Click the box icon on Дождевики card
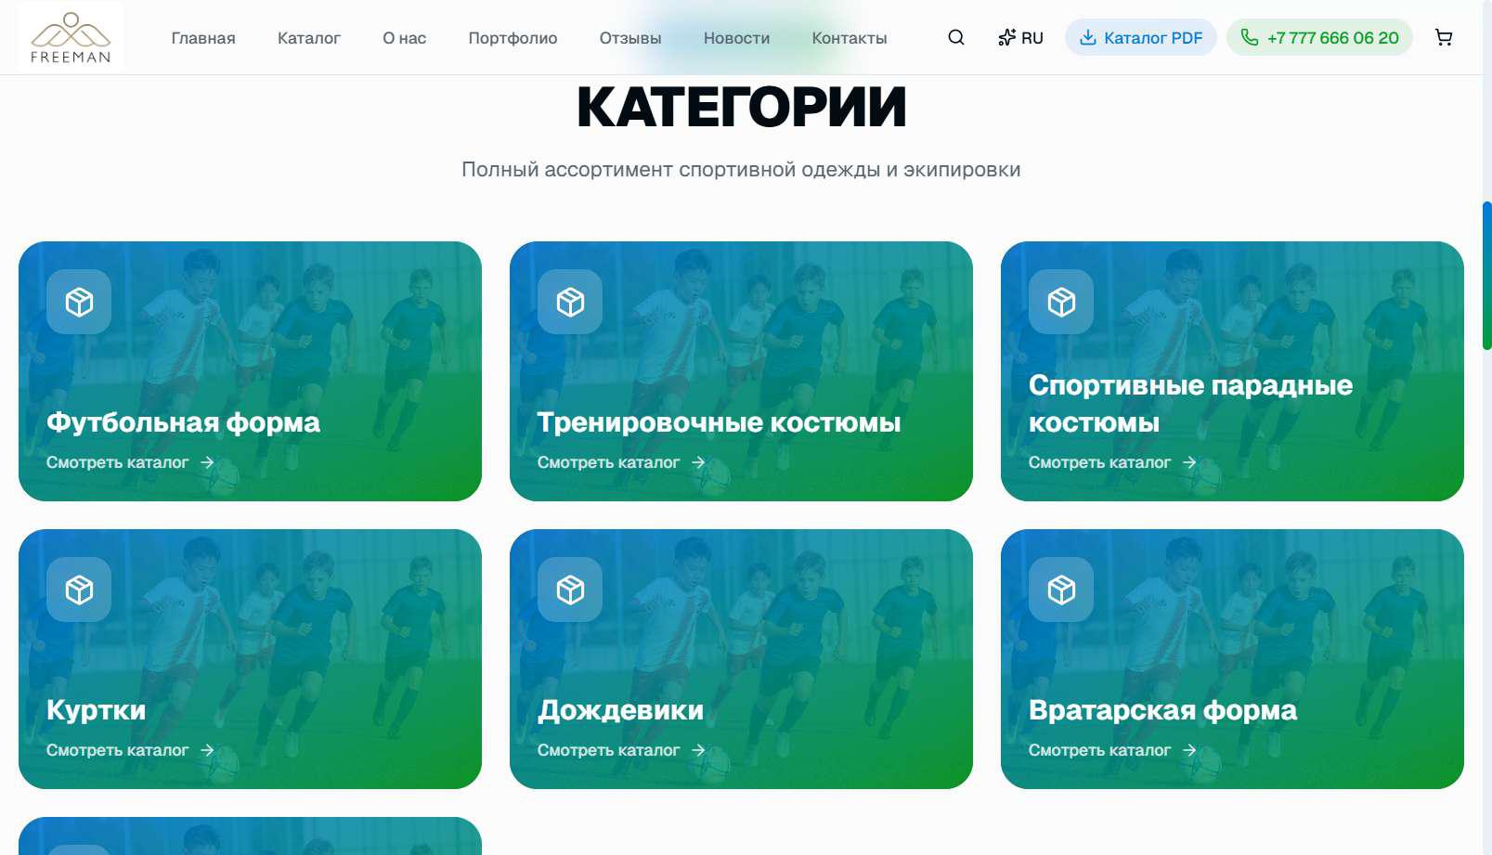 pos(570,589)
